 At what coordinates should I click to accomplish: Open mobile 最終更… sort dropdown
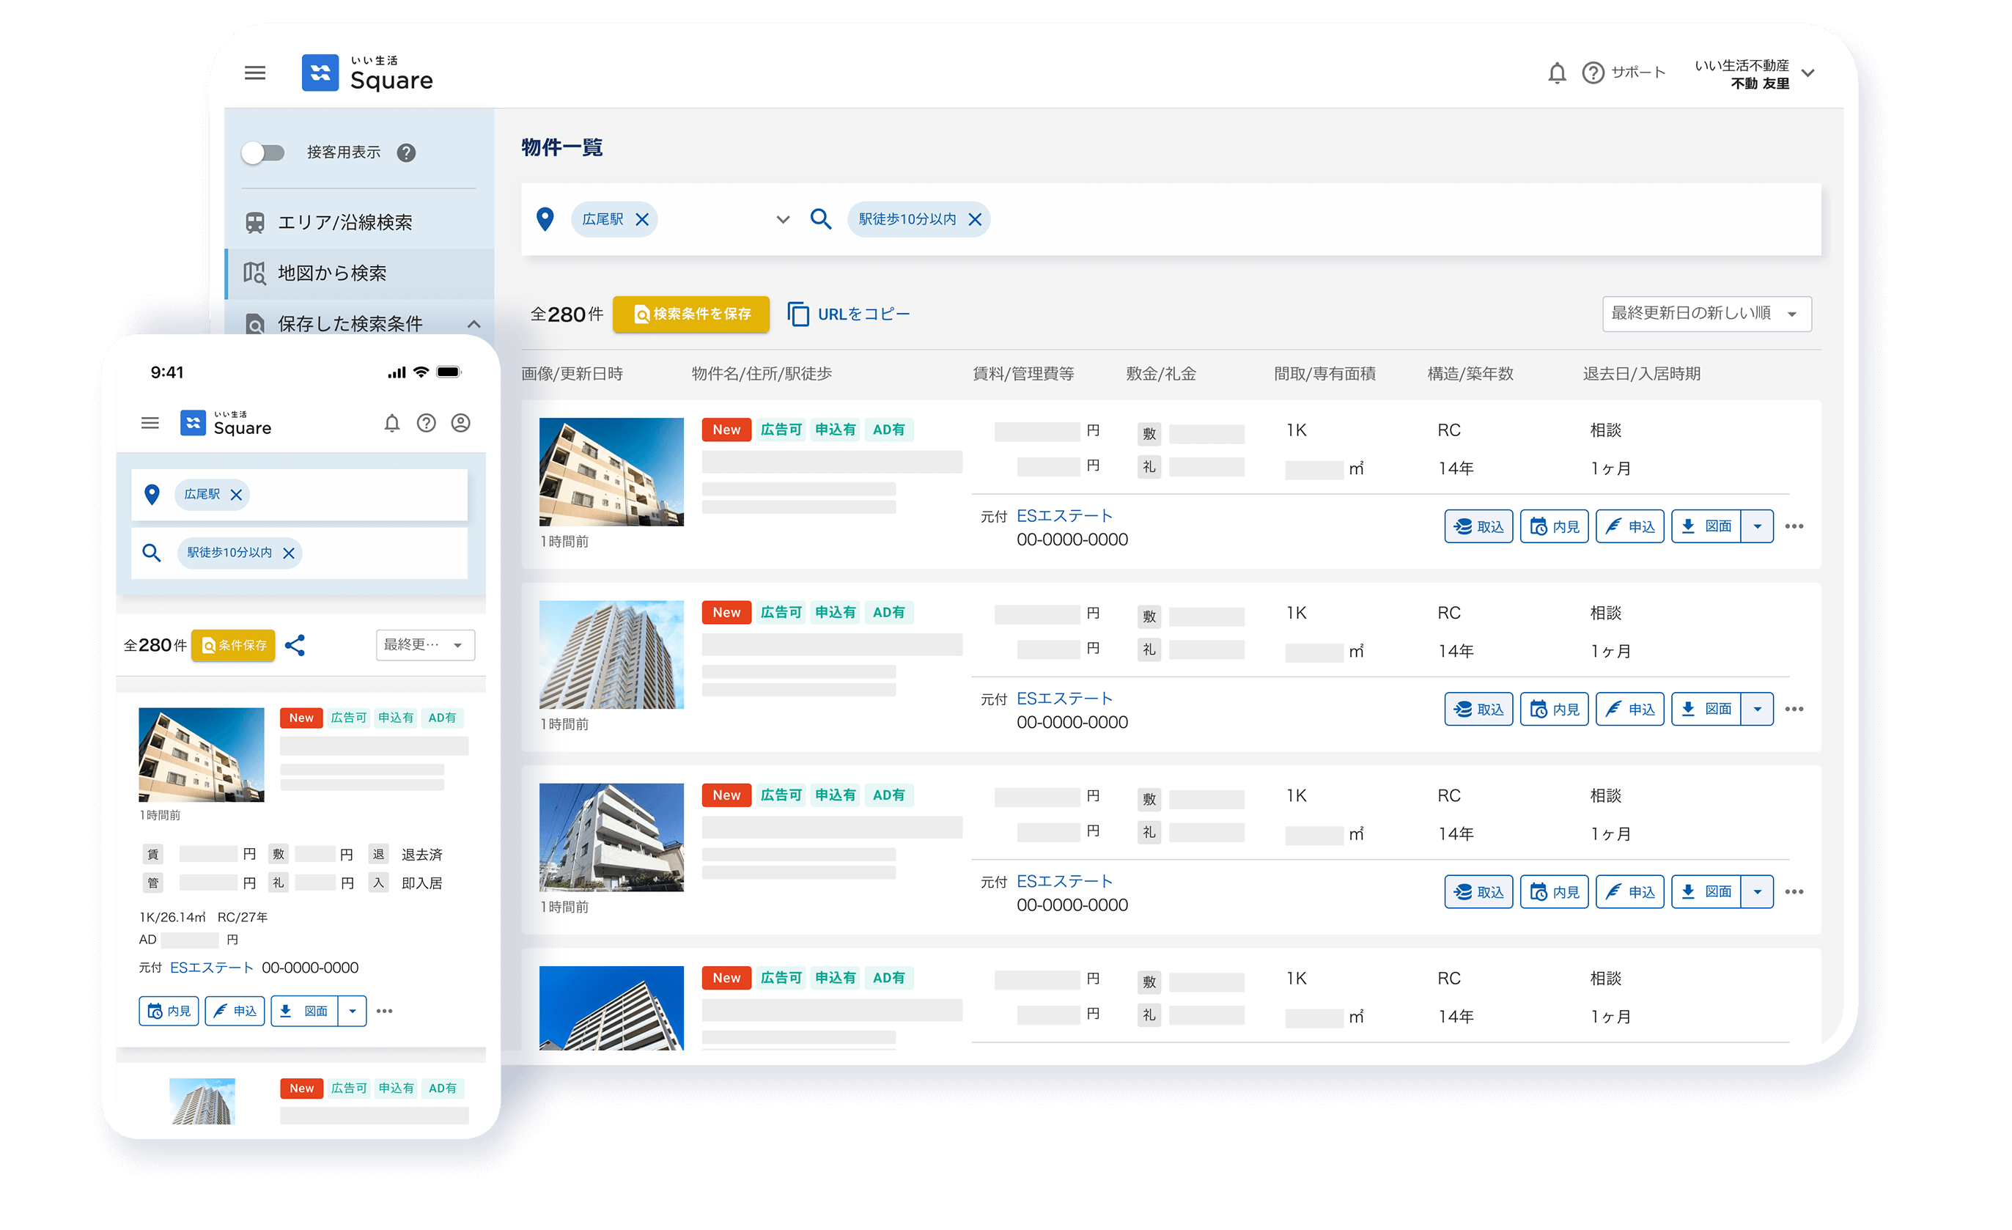click(x=425, y=646)
